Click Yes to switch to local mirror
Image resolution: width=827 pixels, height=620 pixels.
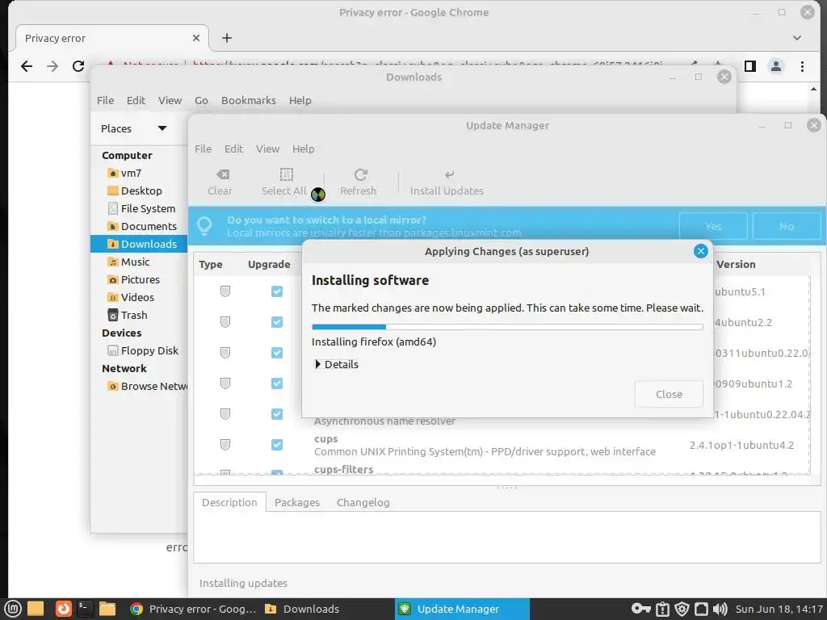[713, 226]
